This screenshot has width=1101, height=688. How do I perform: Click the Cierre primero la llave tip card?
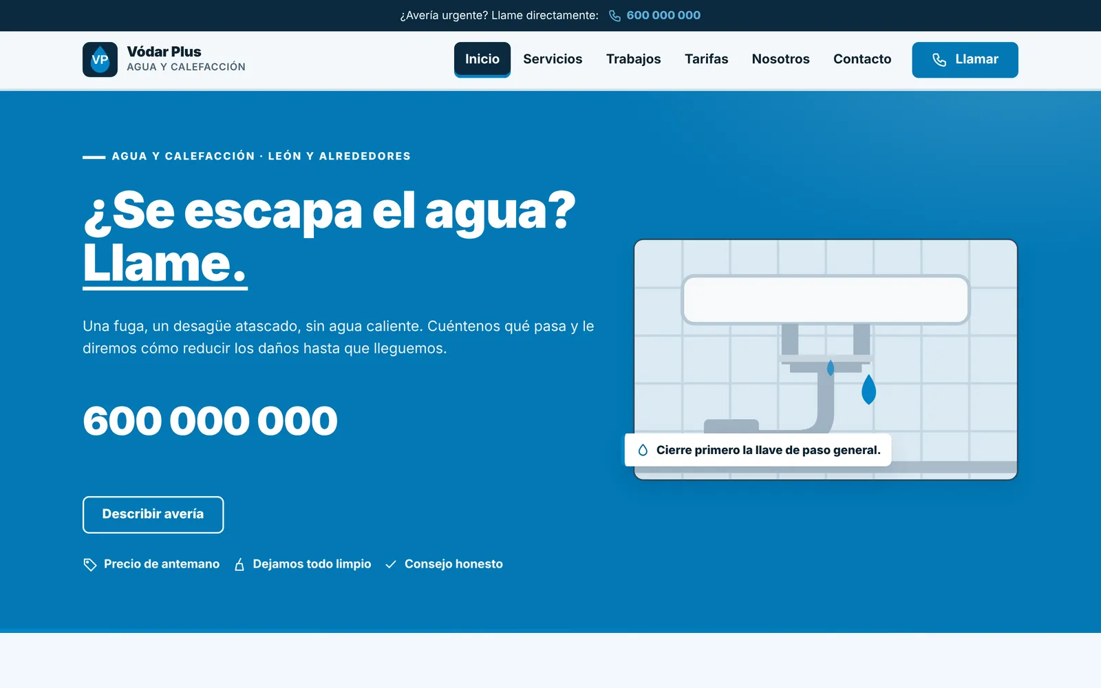758,450
